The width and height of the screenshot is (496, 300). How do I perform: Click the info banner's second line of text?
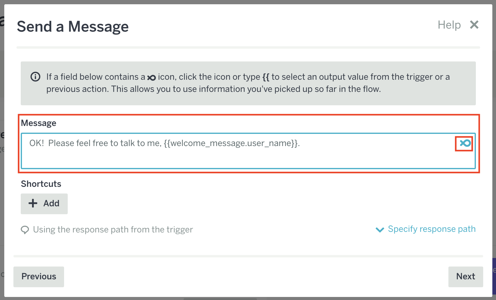(214, 89)
